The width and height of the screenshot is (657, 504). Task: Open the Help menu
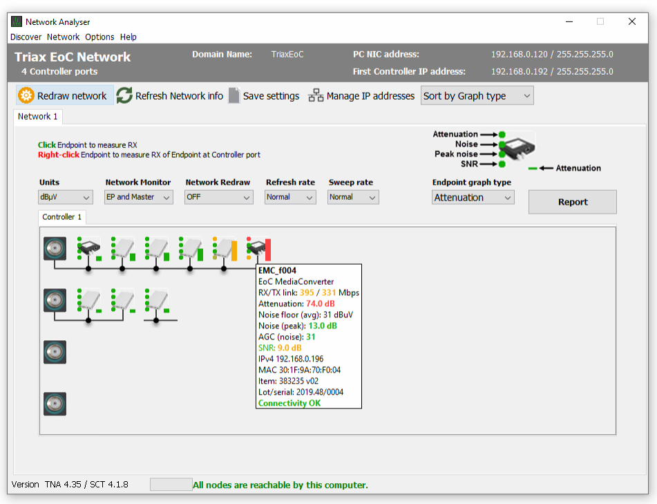128,37
